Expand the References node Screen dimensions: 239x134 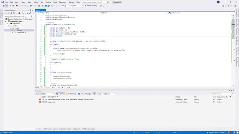[8, 23]
